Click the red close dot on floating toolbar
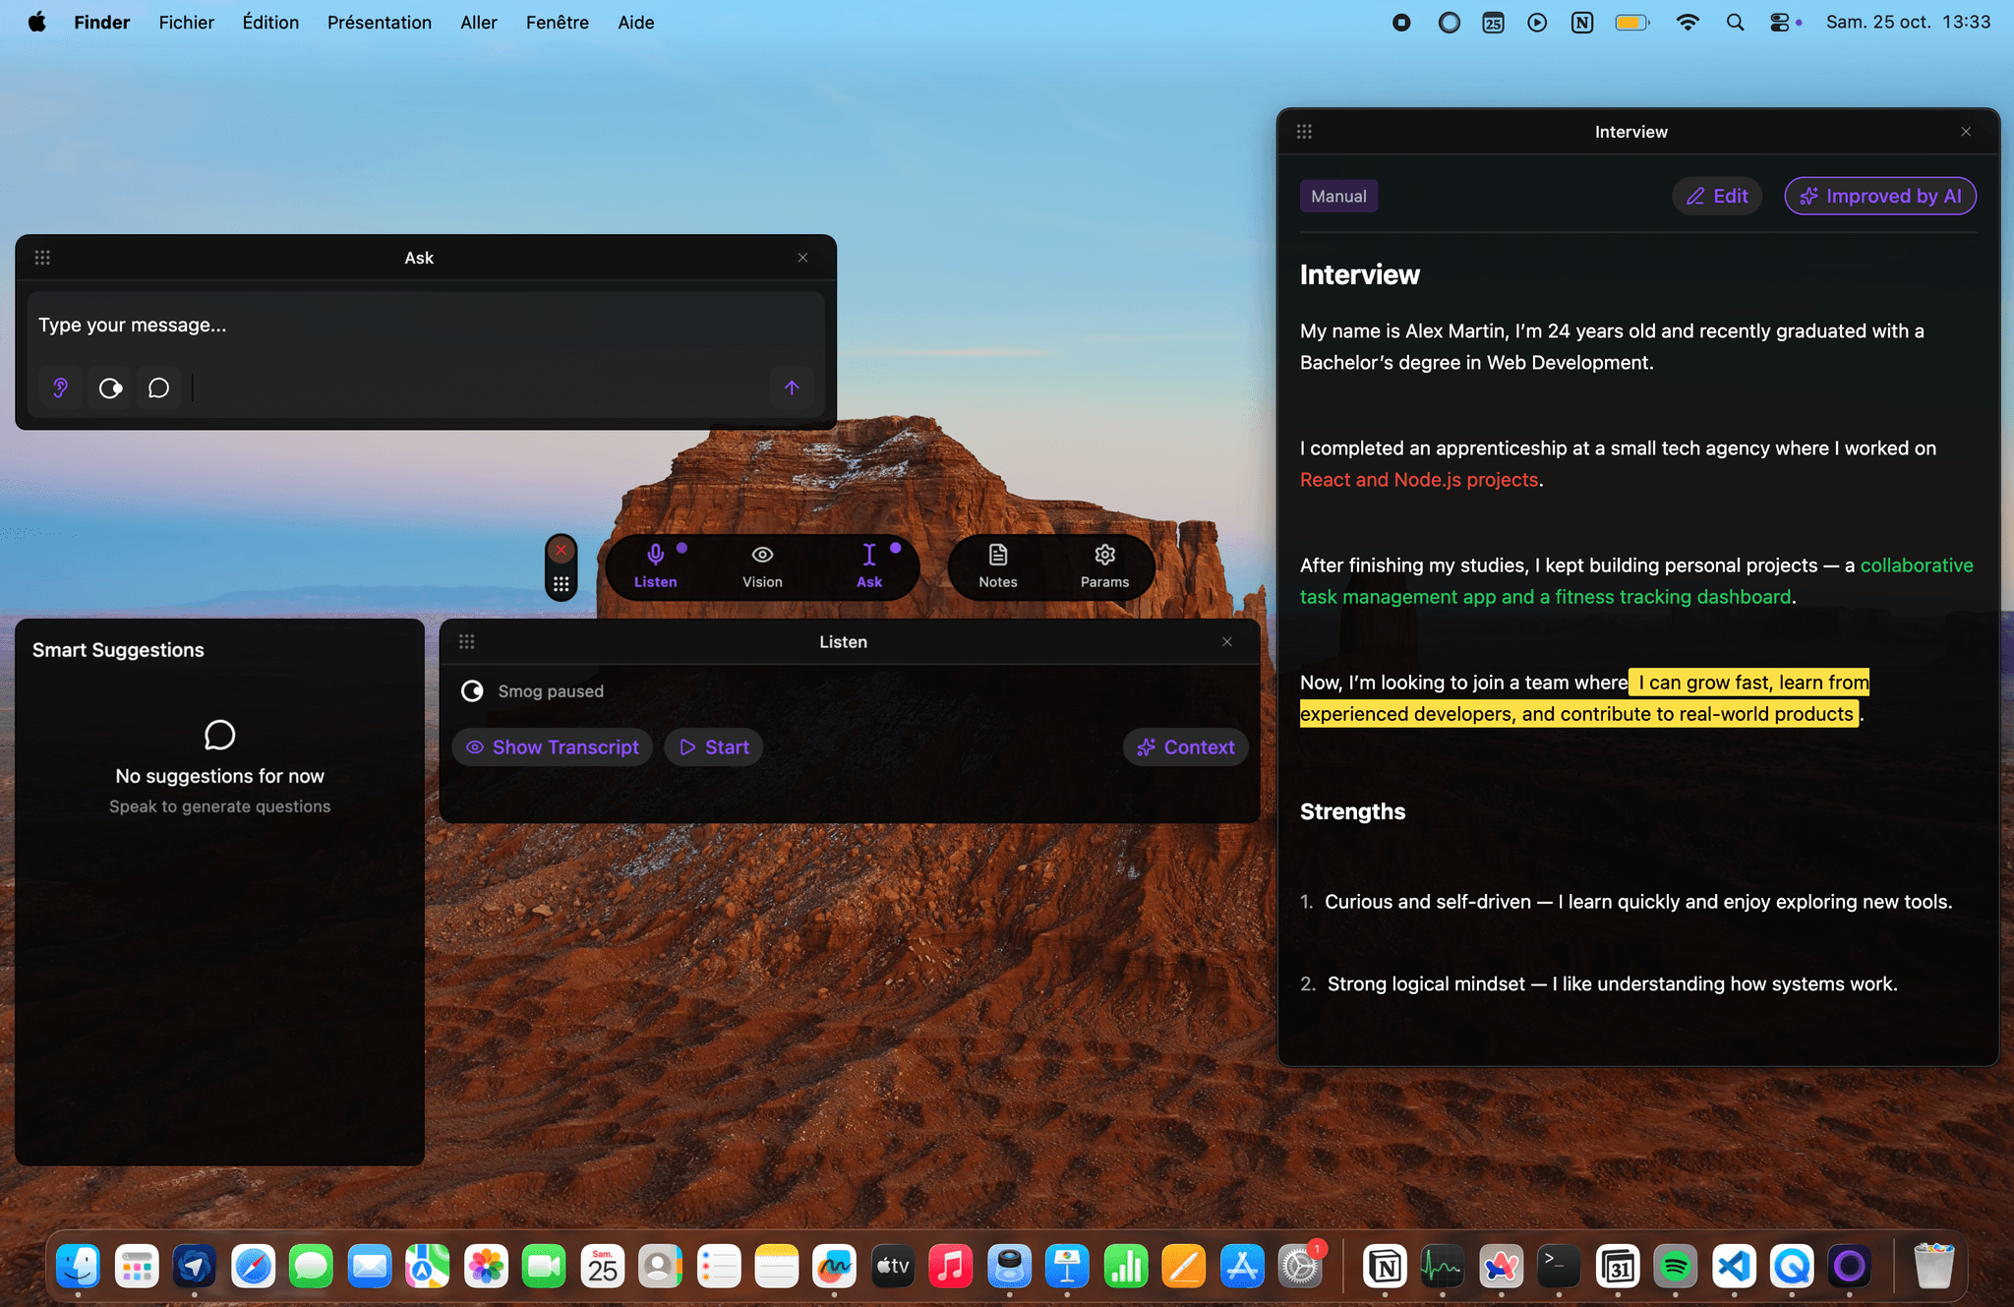The width and height of the screenshot is (2014, 1307). [x=561, y=550]
